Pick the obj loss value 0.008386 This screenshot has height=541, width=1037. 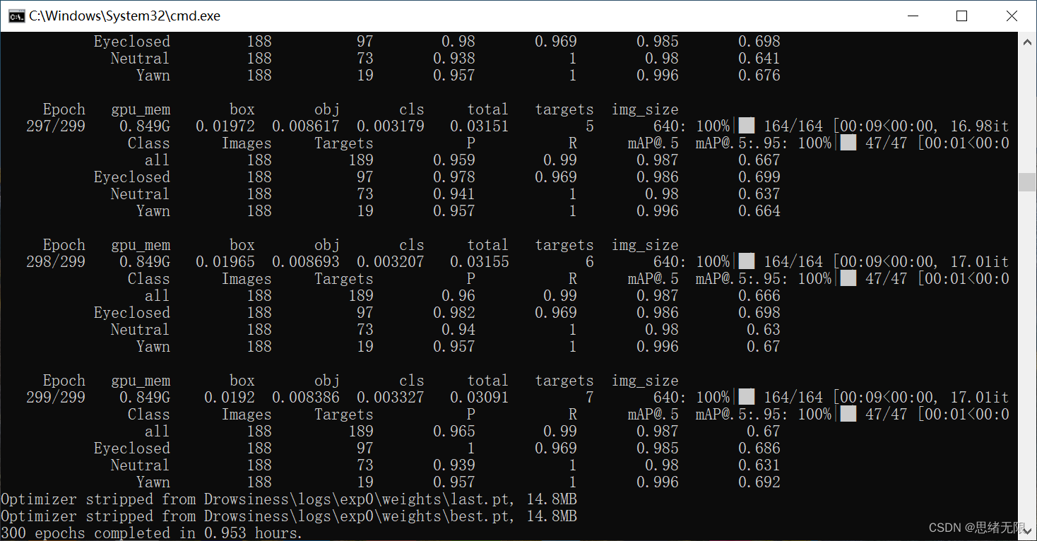click(x=306, y=398)
